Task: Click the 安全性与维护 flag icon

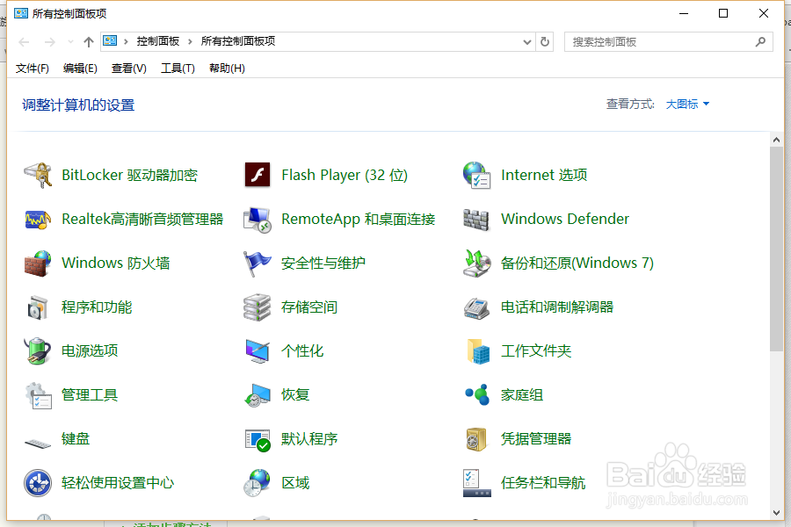Action: point(258,263)
